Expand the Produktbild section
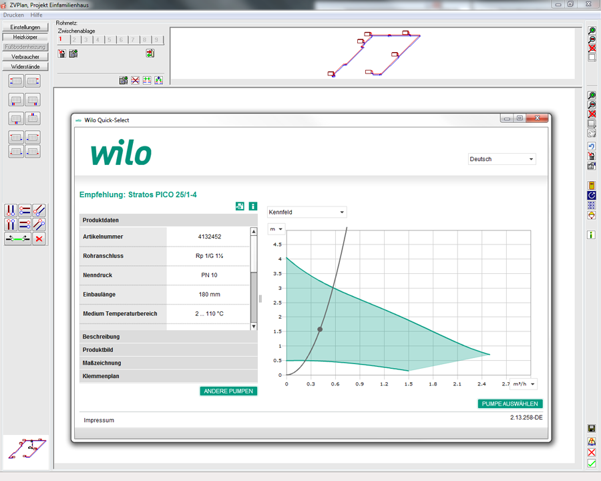 pyautogui.click(x=169, y=350)
